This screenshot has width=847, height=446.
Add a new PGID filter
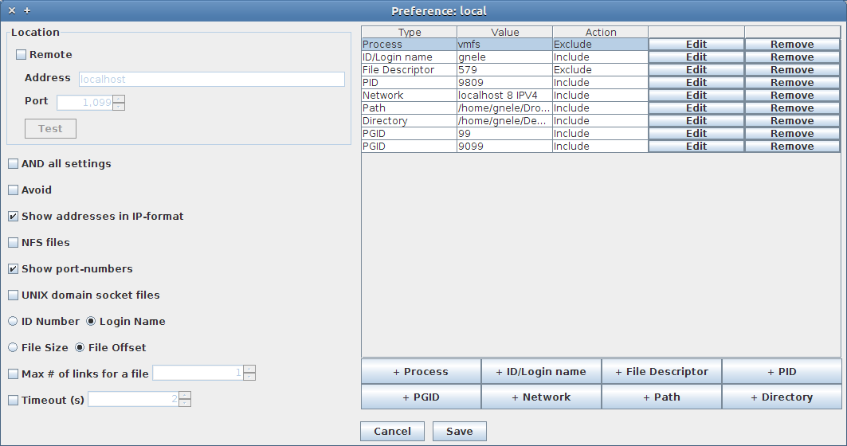(421, 397)
